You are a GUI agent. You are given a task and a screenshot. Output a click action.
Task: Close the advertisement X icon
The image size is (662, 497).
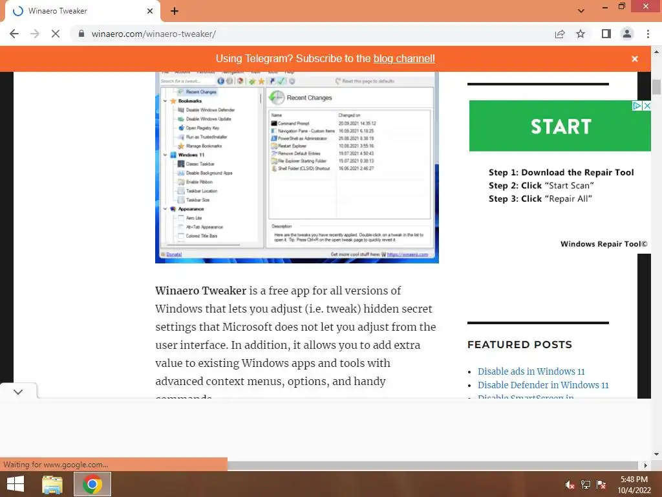[646, 105]
